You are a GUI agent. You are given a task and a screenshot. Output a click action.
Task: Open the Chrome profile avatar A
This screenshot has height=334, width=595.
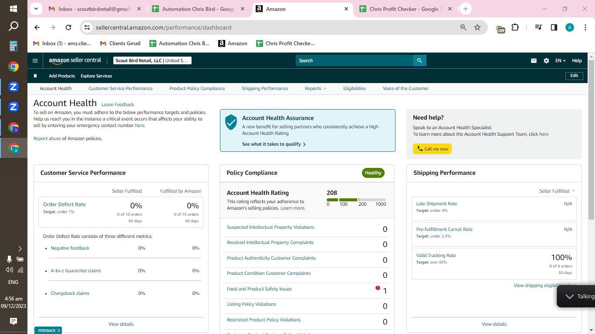(x=570, y=27)
